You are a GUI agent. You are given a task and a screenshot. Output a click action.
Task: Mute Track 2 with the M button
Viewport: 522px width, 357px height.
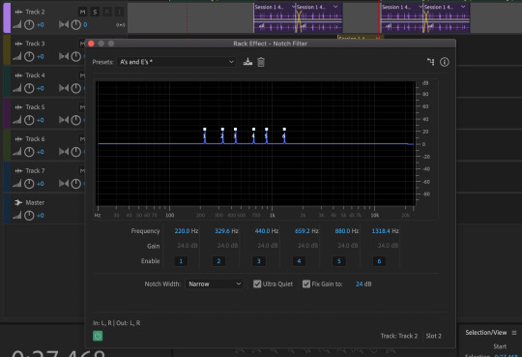point(82,13)
